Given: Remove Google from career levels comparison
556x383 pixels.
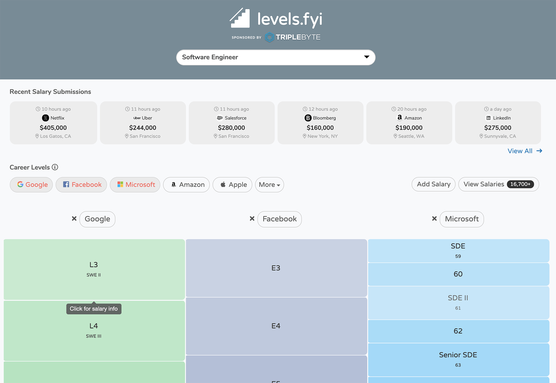Looking at the screenshot, I should (74, 219).
